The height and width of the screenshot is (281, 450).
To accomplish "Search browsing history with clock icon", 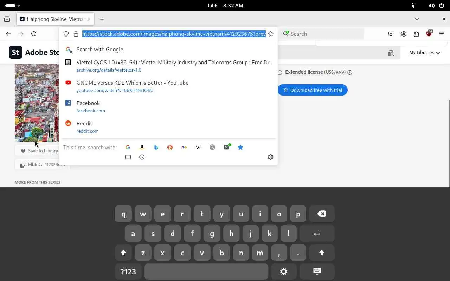I will point(142,157).
